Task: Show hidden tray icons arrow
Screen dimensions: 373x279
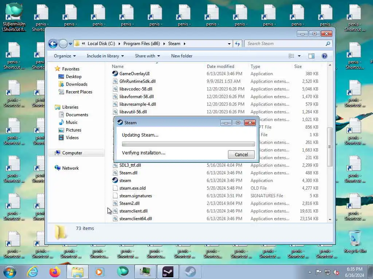Action: [310, 272]
